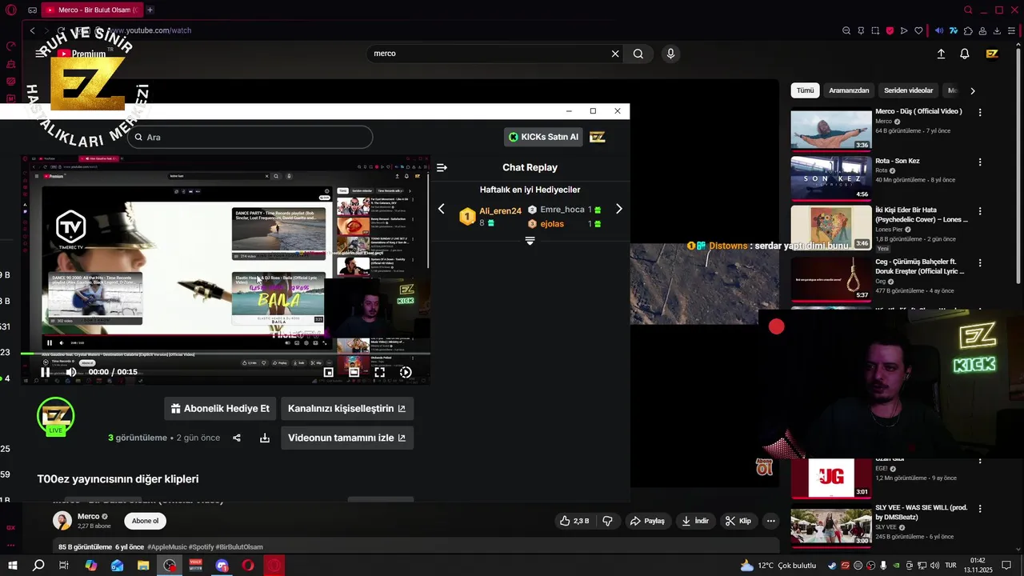This screenshot has height=576, width=1024.
Task: Open weather widget 12°C Çok bulutlu
Action: 778,566
